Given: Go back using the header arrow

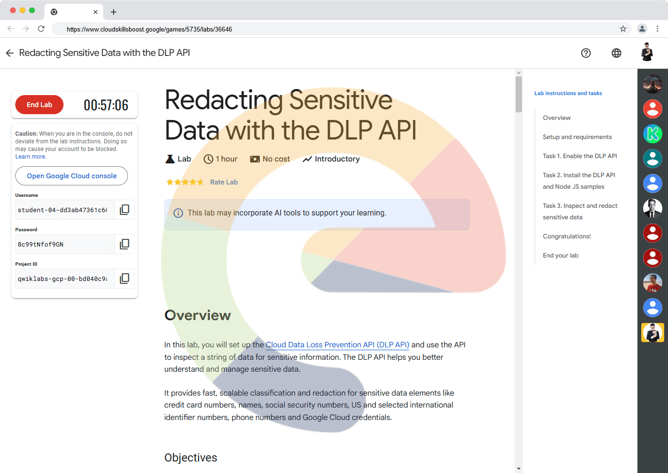Looking at the screenshot, I should pos(10,53).
